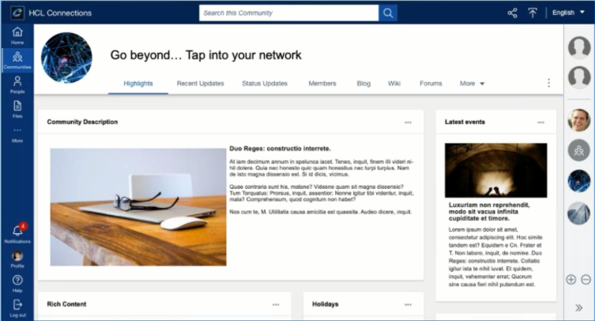Click the search magnifier button
This screenshot has height=321, width=595.
[388, 13]
